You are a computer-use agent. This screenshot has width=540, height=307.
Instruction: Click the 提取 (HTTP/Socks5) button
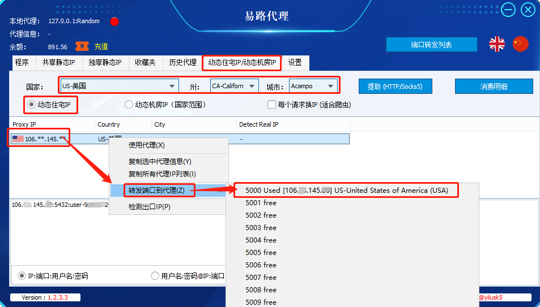(395, 87)
